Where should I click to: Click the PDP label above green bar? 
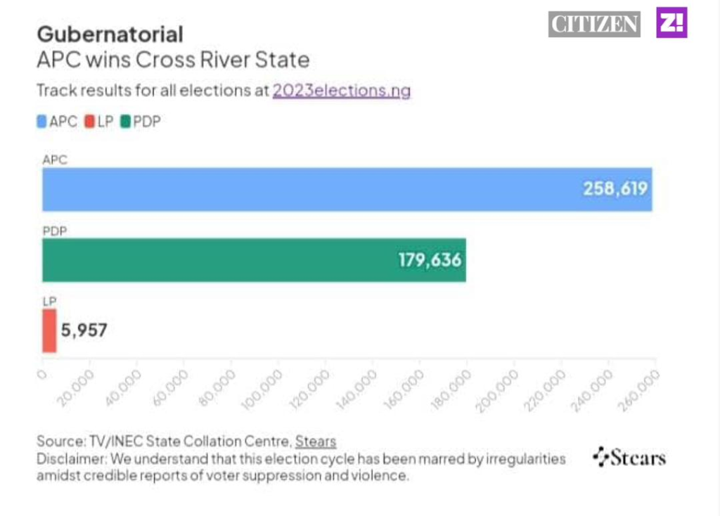point(54,231)
